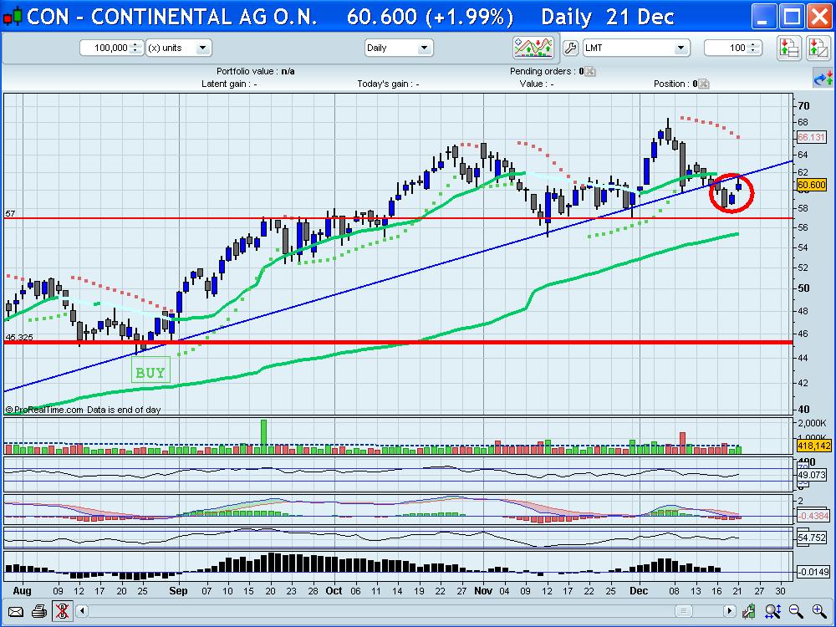Click the Nov label on the time axis
The width and height of the screenshot is (836, 627).
(483, 591)
